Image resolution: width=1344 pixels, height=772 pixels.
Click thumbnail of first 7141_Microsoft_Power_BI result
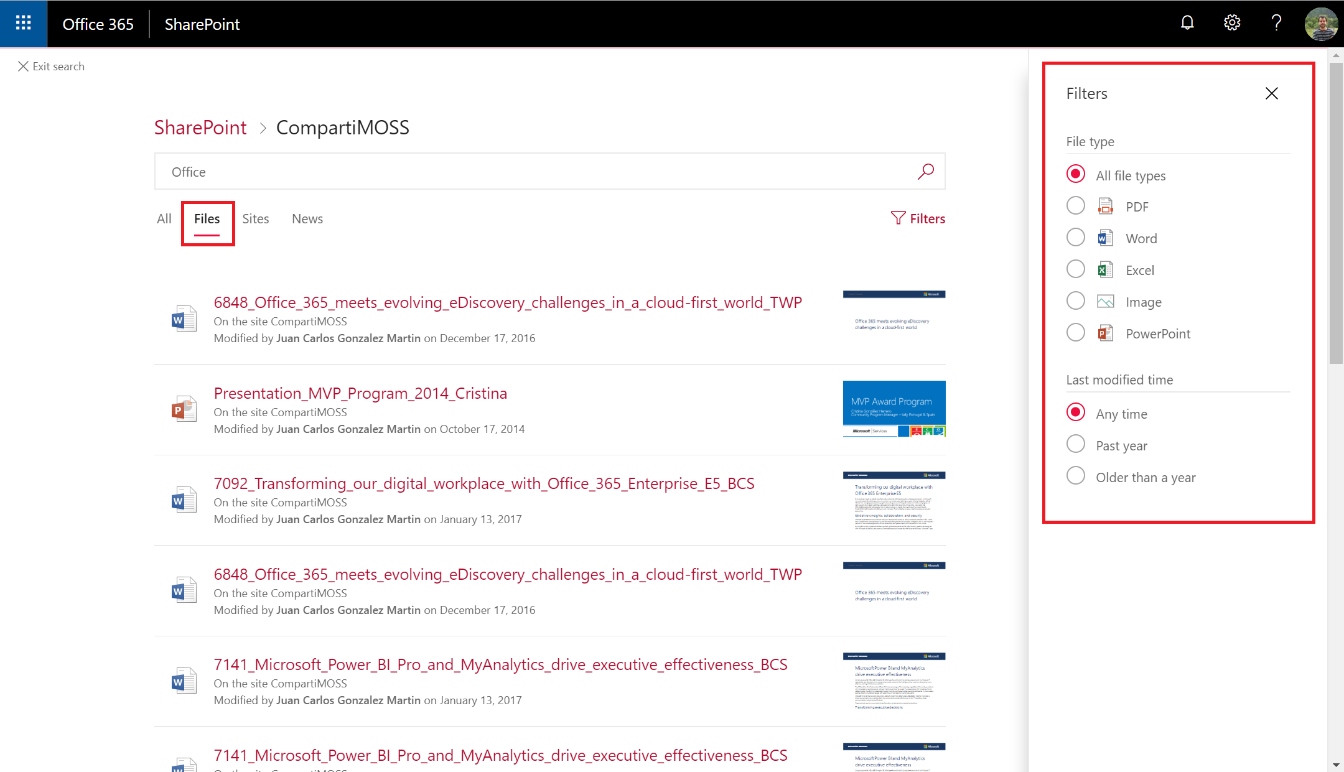click(894, 681)
